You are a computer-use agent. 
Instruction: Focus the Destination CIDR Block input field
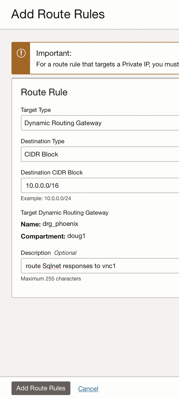(100, 185)
